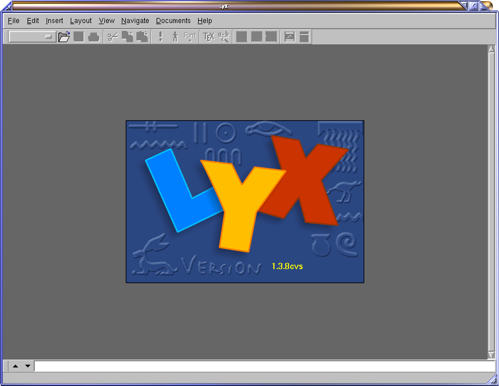Click the Print document toolbar icon
Image resolution: width=499 pixels, height=386 pixels.
(x=94, y=37)
